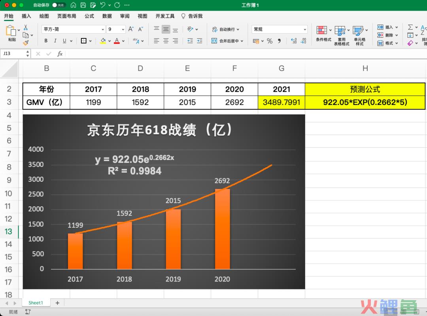Screen dimensions: 427x316
Task: Toggle Underline formatting
Action: click(64, 41)
